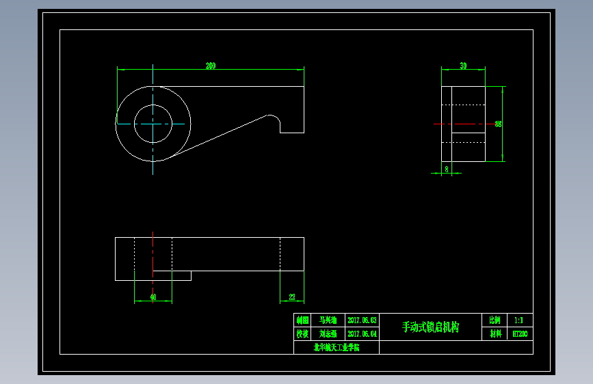
Task: Click the 1:1 scale value cell
Action: 520,320
